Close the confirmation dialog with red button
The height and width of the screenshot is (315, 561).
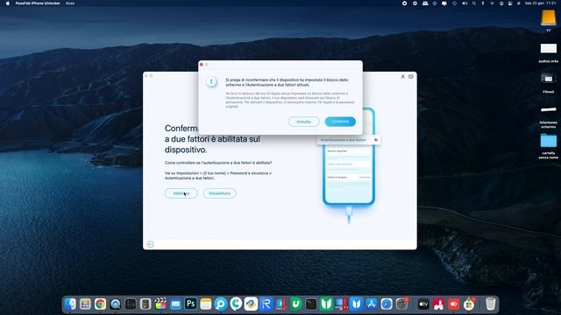[x=202, y=65]
